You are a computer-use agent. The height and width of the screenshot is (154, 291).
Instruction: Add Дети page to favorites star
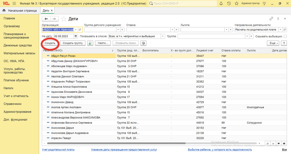[64, 18]
